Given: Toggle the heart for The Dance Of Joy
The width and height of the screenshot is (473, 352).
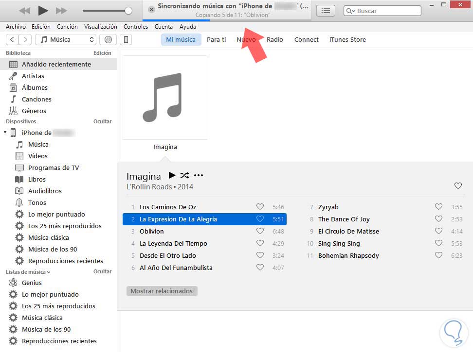Looking at the screenshot, I should click(x=438, y=218).
